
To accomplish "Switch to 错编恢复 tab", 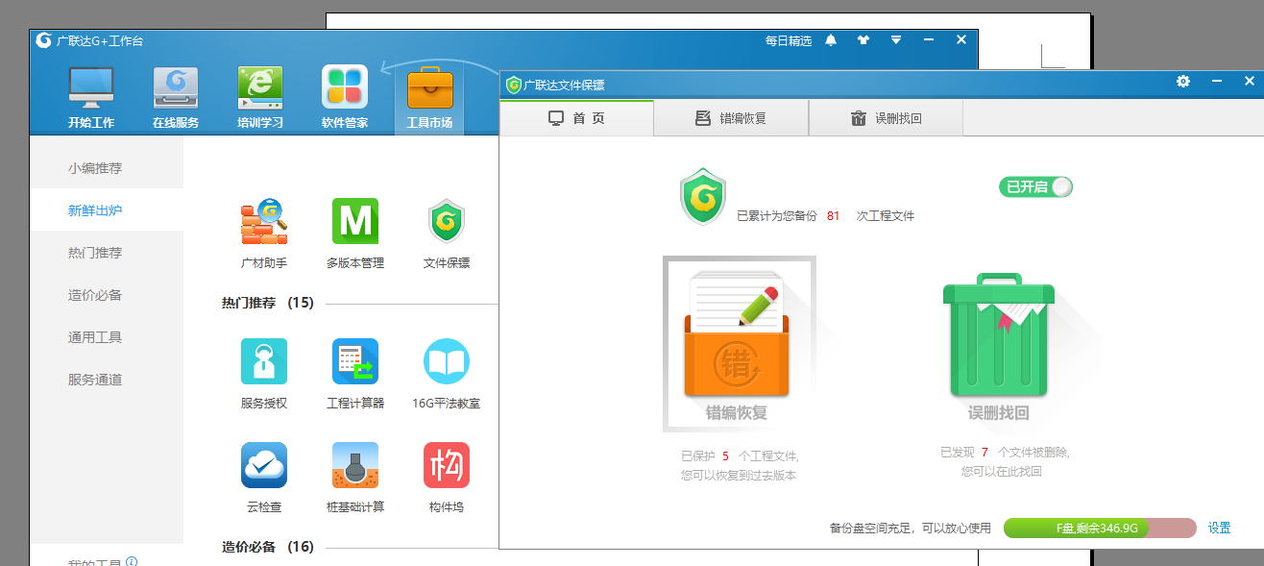I will (731, 118).
